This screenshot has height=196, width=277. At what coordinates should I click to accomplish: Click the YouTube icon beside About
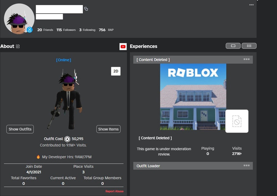(x=123, y=47)
